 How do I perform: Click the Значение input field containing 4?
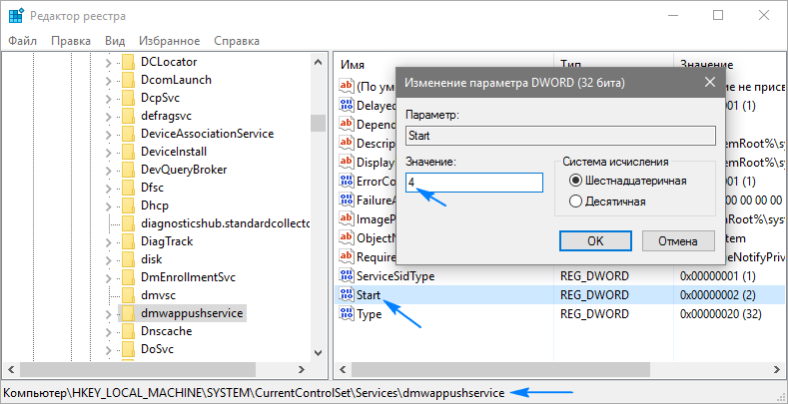[x=474, y=183]
